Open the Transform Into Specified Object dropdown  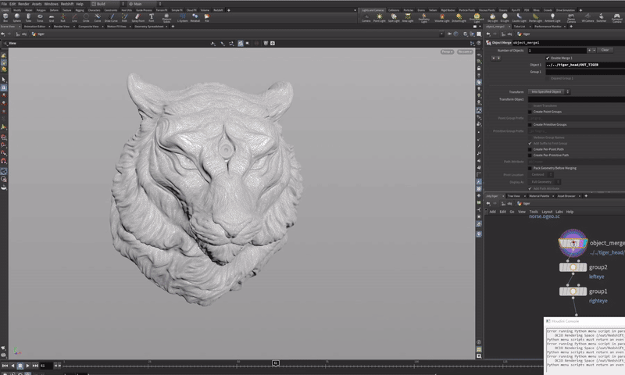[x=549, y=91]
